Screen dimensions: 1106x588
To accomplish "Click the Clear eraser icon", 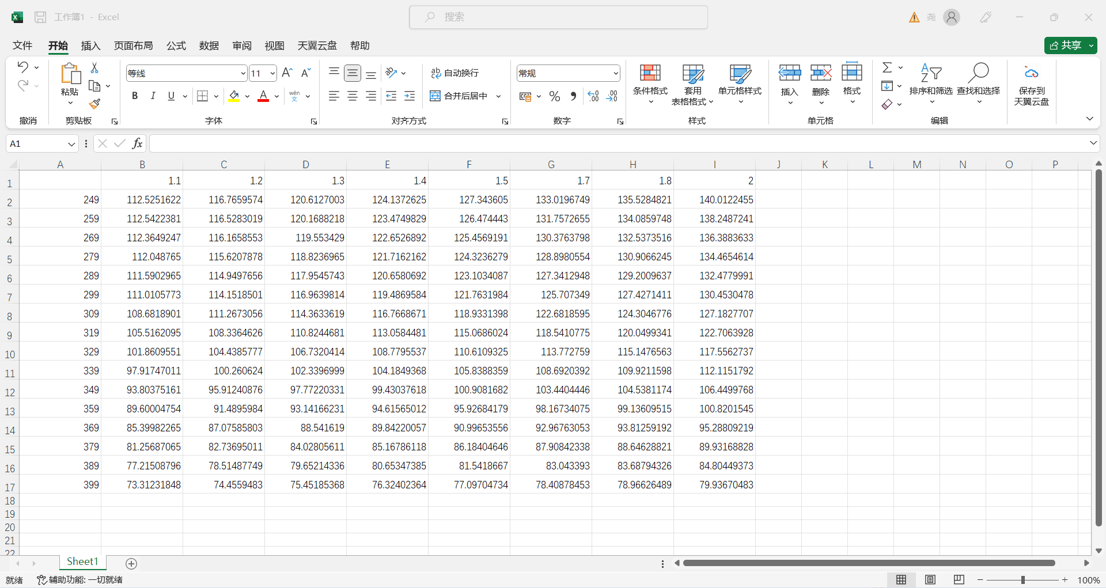I will [x=887, y=104].
